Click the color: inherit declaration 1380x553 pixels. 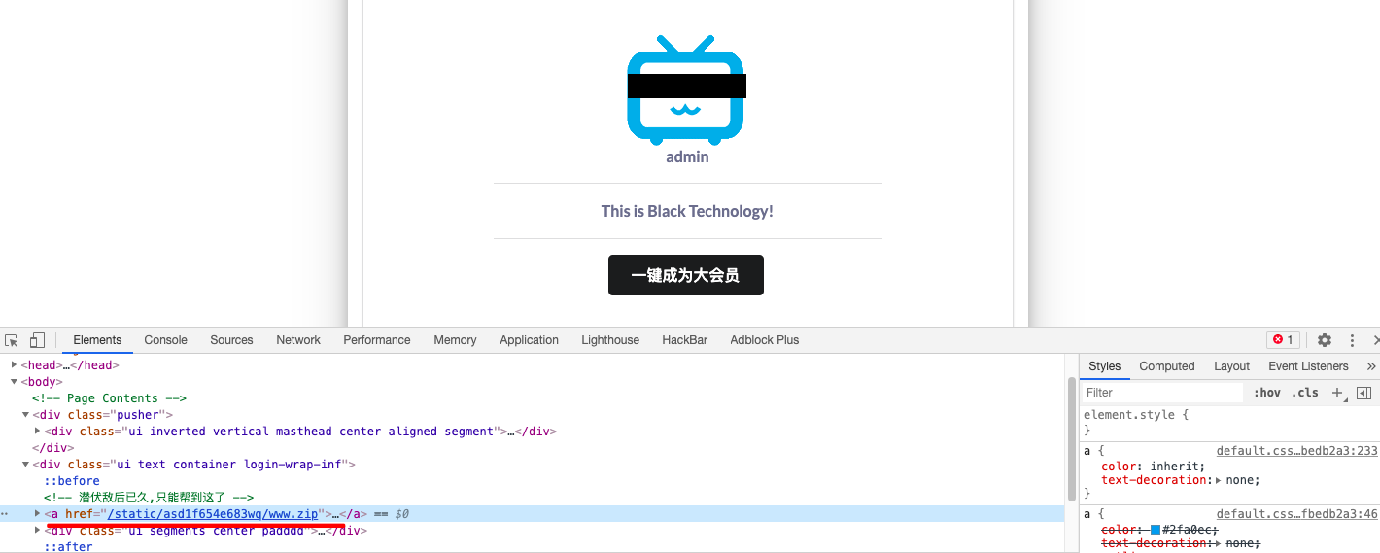pos(1153,467)
